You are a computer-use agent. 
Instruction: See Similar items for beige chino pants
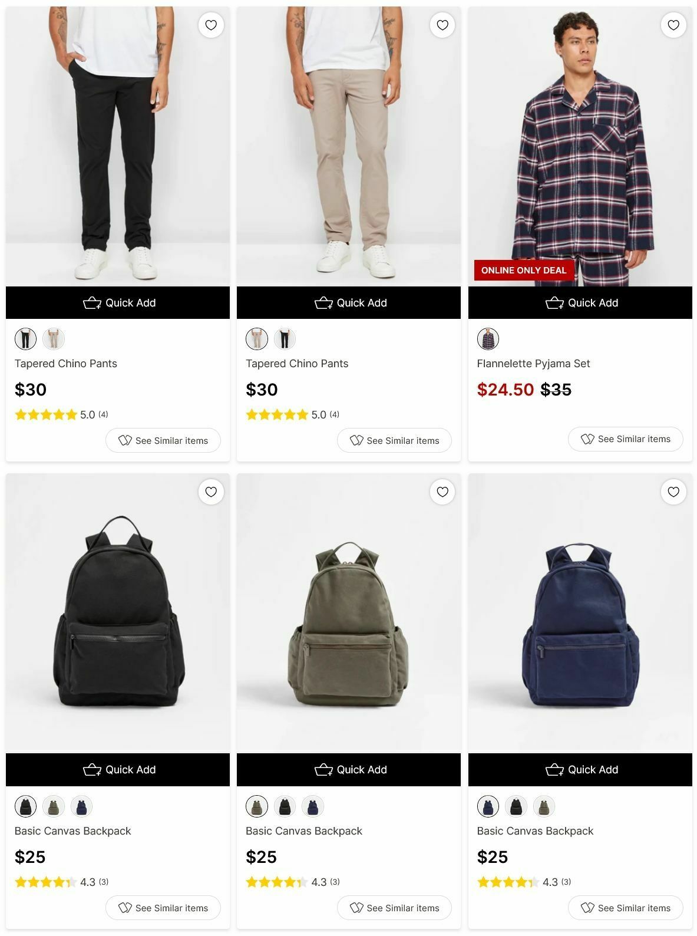click(x=394, y=441)
